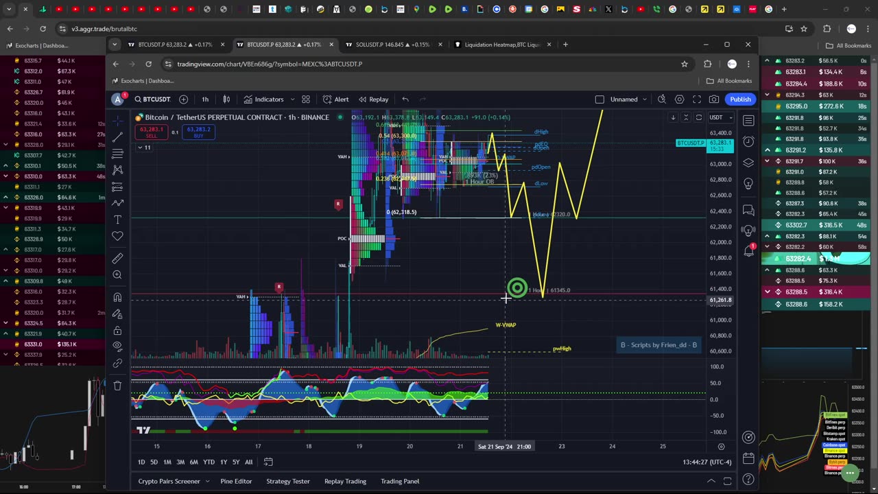The width and height of the screenshot is (878, 494).
Task: Select the Text annotation tool
Action: tap(117, 220)
